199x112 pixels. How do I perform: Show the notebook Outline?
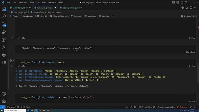click(x=104, y=16)
